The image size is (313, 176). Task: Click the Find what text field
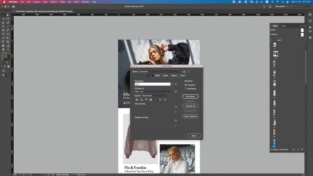[153, 84]
